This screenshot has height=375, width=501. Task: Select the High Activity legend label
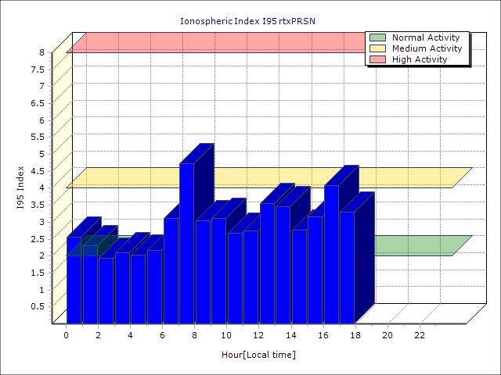pos(420,59)
